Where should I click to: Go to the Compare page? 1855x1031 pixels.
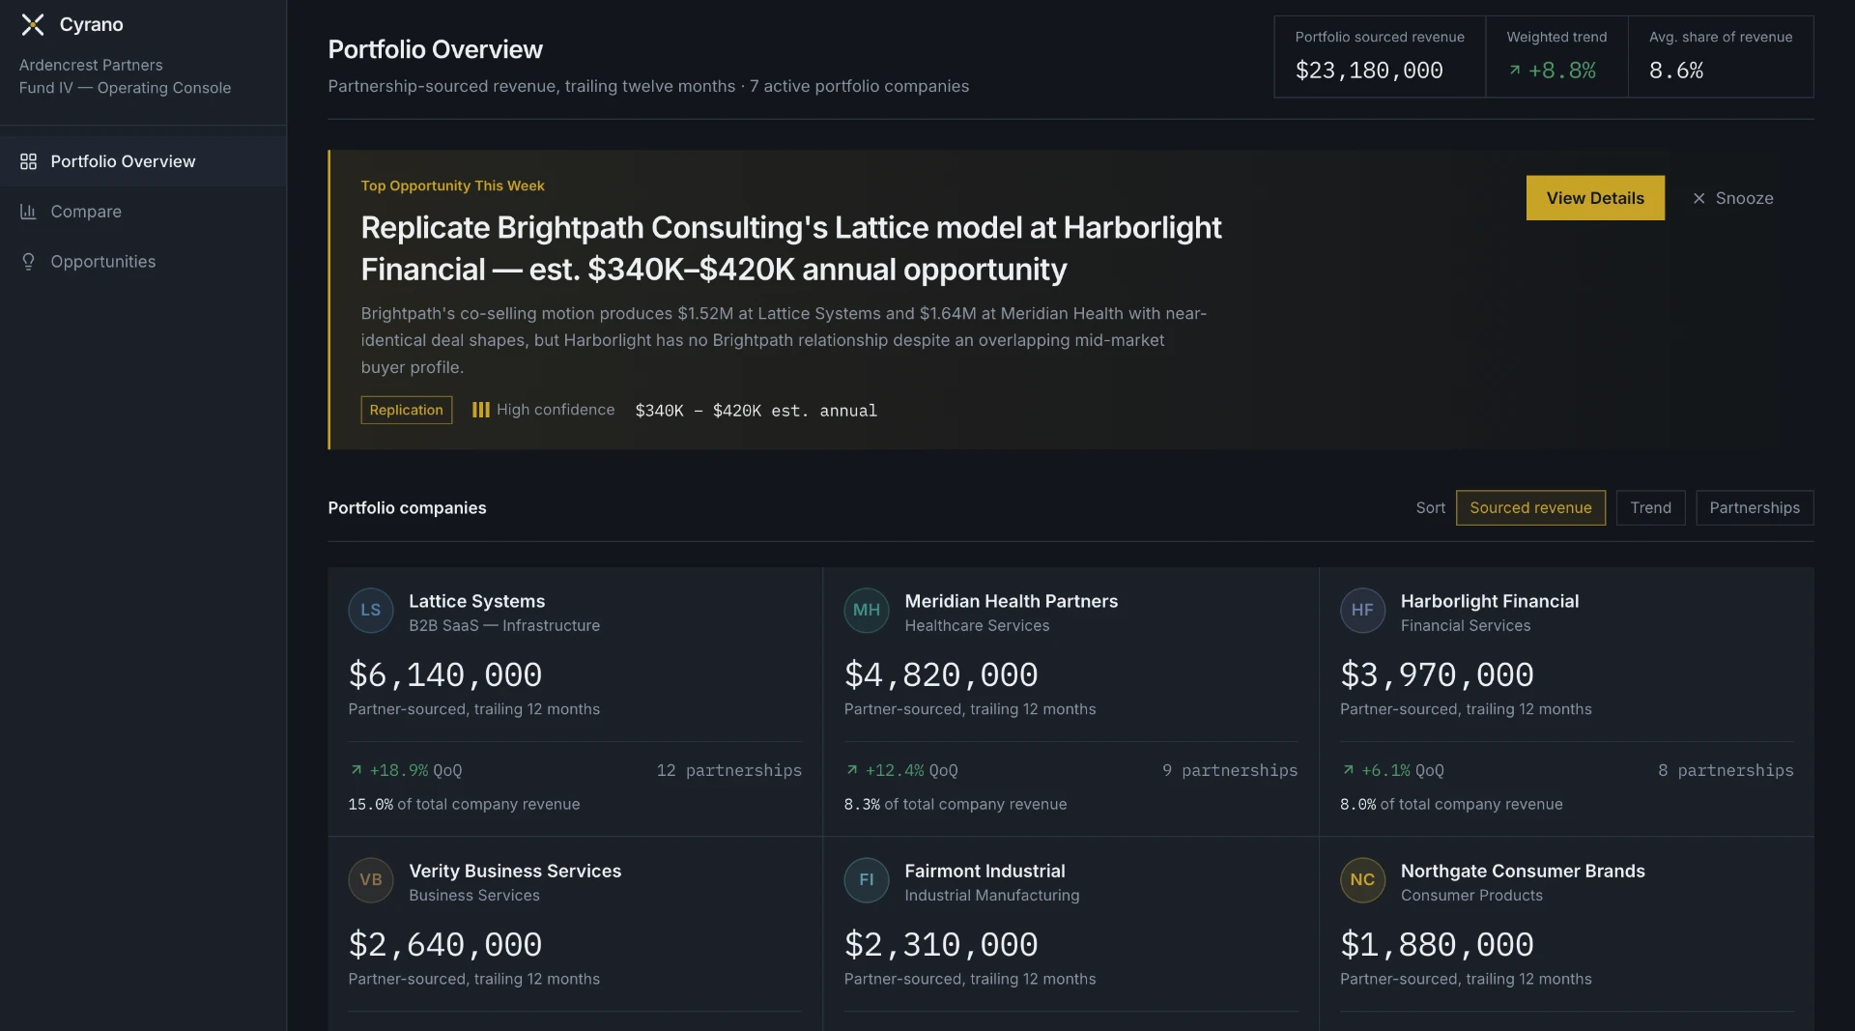(143, 212)
